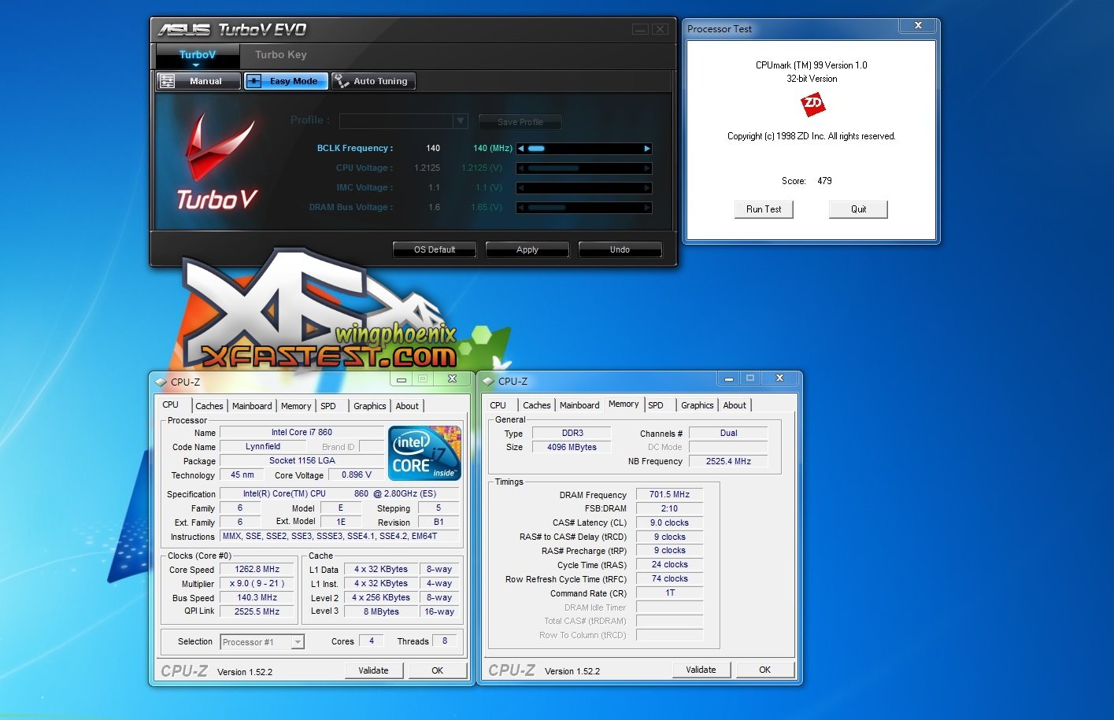The height and width of the screenshot is (720, 1114).
Task: Click the Save Profile button
Action: (x=520, y=122)
